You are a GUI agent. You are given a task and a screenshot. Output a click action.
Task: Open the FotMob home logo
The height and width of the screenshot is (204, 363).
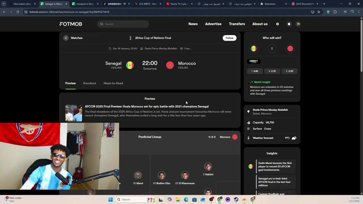[x=71, y=24]
